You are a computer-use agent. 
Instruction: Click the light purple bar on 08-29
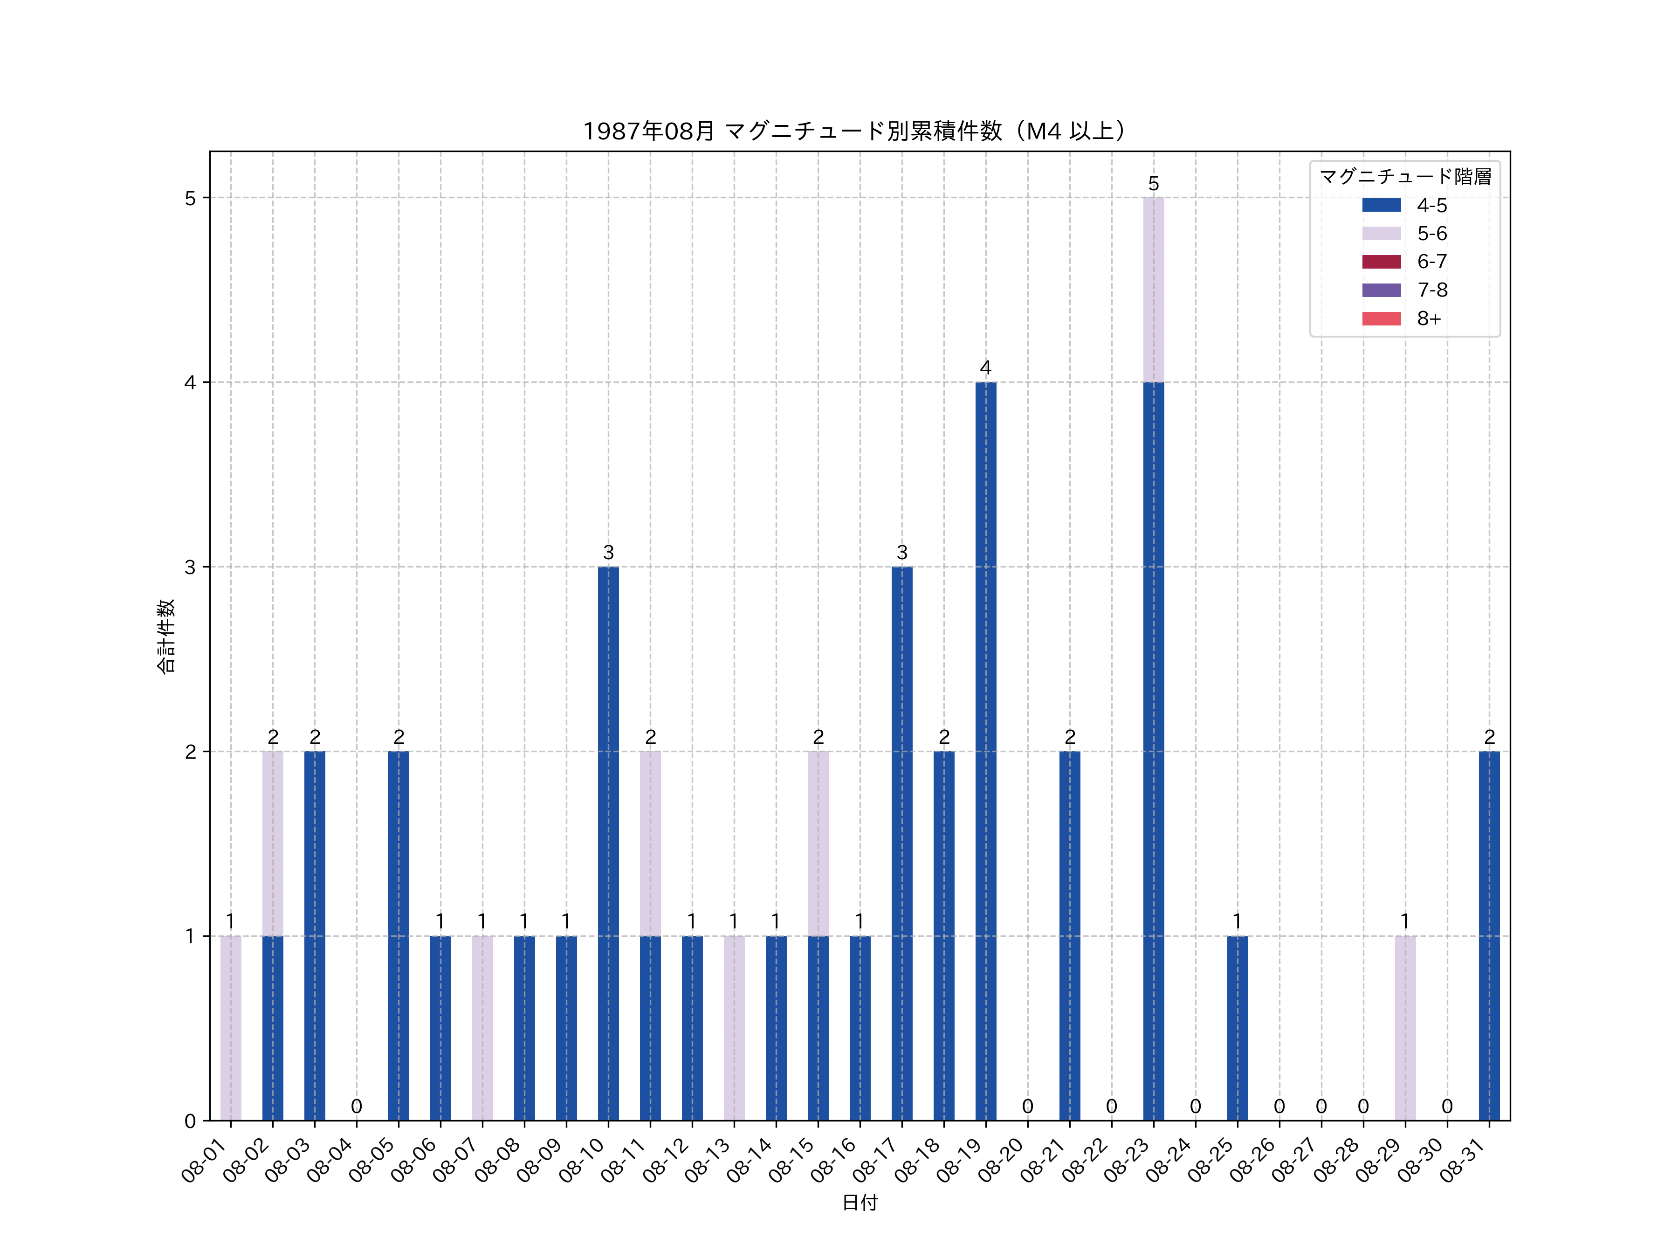coord(1405,1028)
